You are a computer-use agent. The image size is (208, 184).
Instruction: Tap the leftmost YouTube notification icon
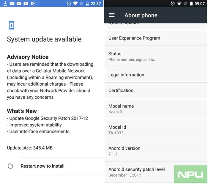[x=12, y=4]
